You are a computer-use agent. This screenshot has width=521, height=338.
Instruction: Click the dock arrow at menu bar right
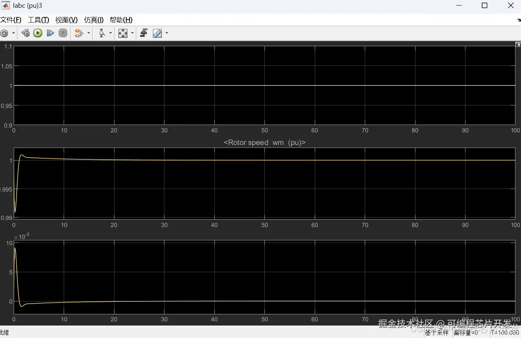pyautogui.click(x=519, y=20)
